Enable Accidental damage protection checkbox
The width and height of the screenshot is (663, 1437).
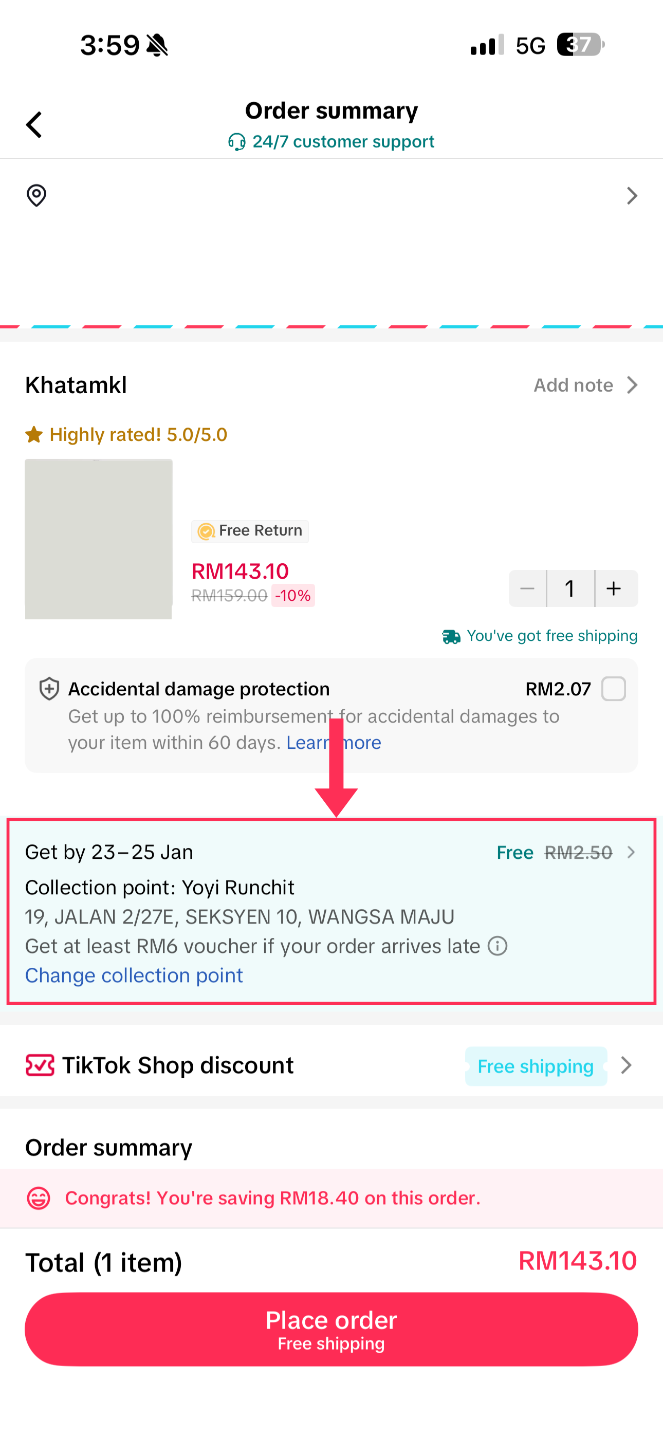click(613, 688)
